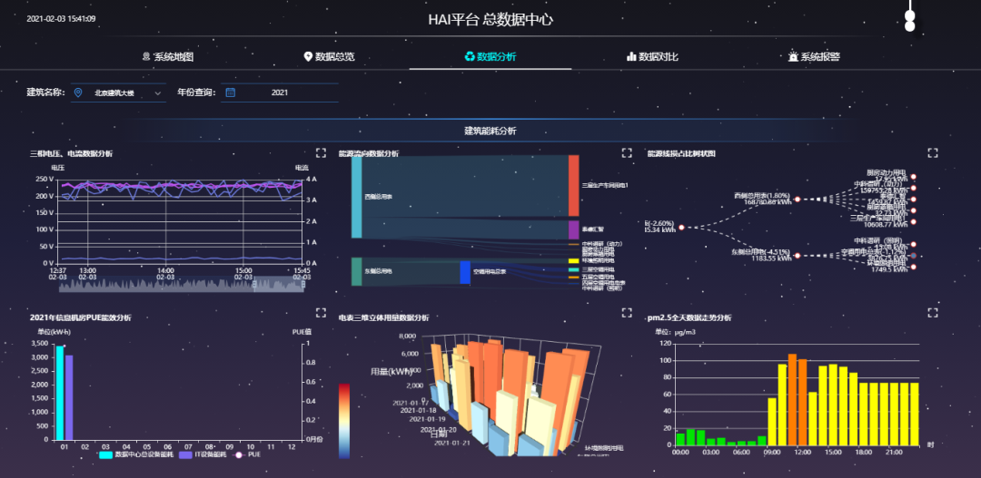Switch to the 系统地图 tab
This screenshot has width=981, height=478.
[x=168, y=56]
